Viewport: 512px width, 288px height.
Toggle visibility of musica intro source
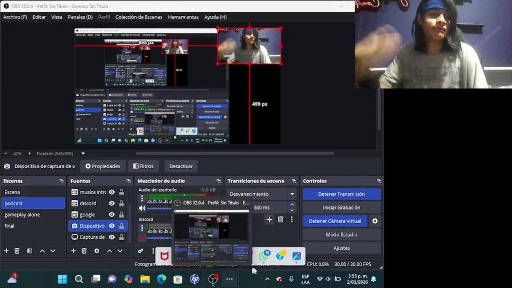pyautogui.click(x=112, y=192)
